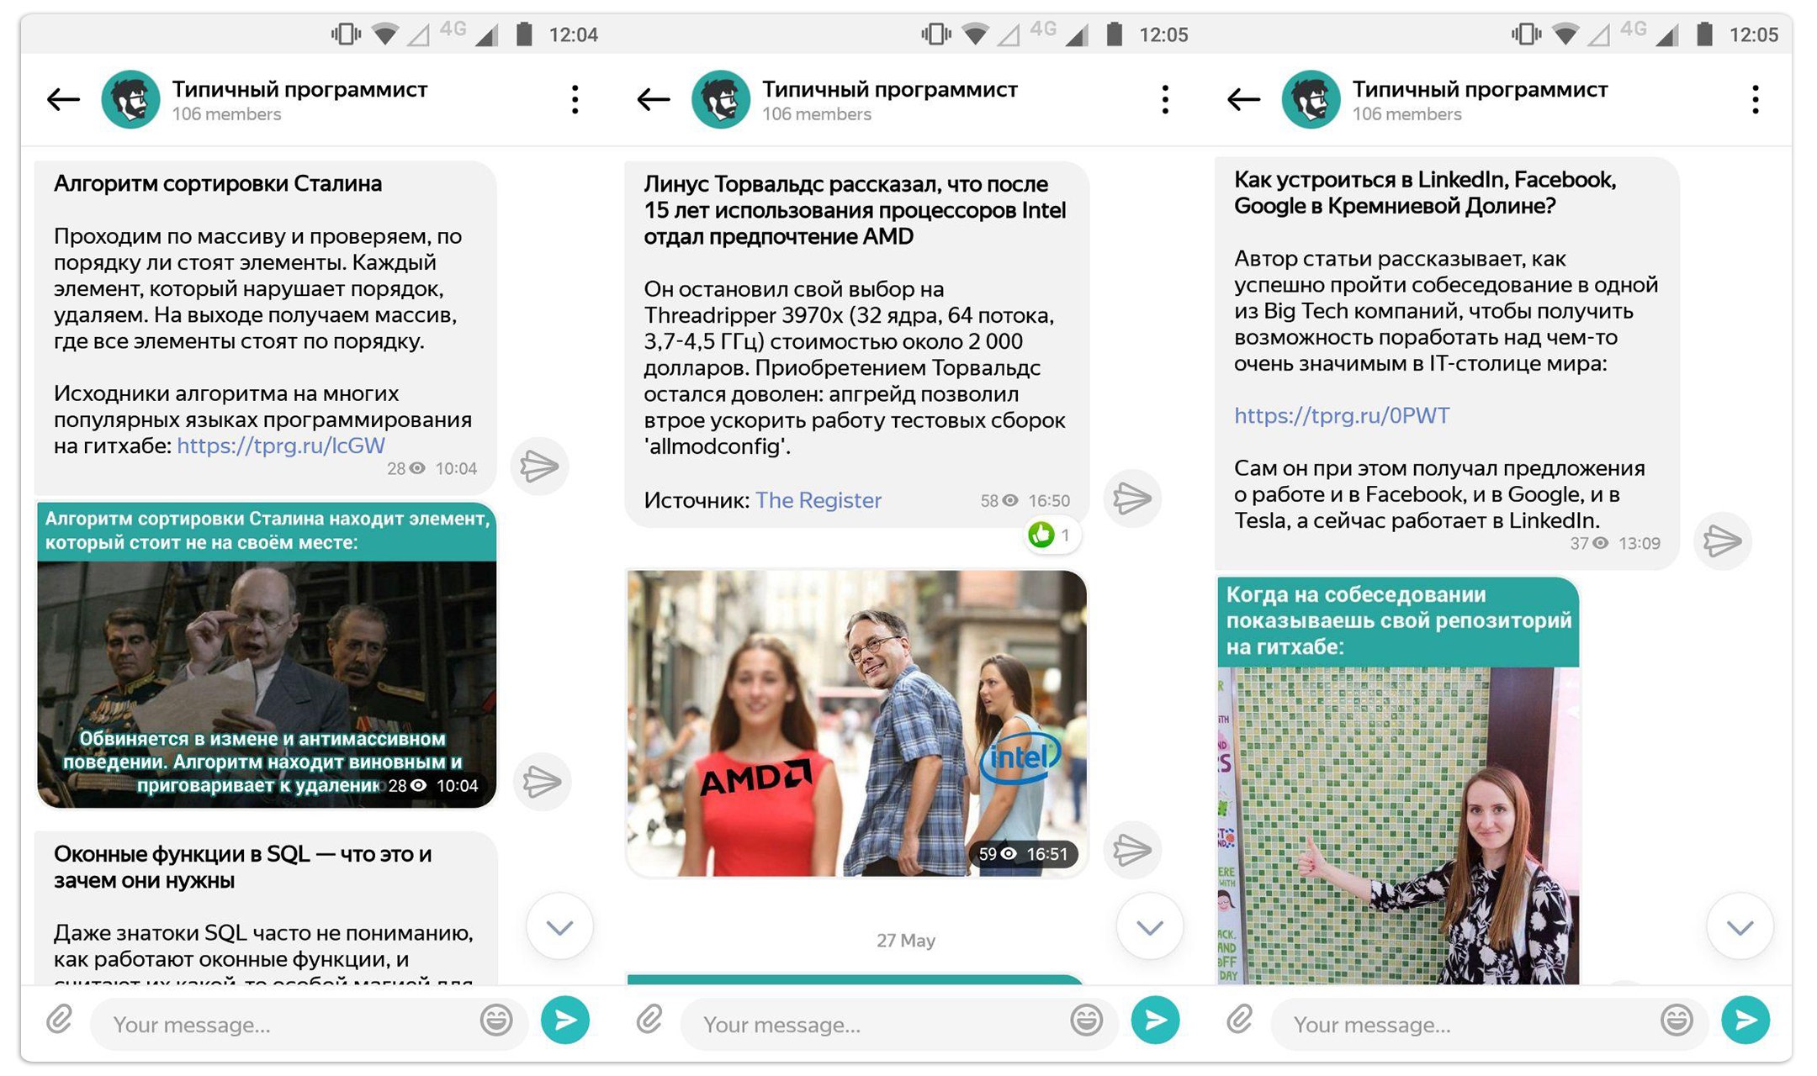Open The Register source link
This screenshot has height=1076, width=1817.
[x=818, y=500]
